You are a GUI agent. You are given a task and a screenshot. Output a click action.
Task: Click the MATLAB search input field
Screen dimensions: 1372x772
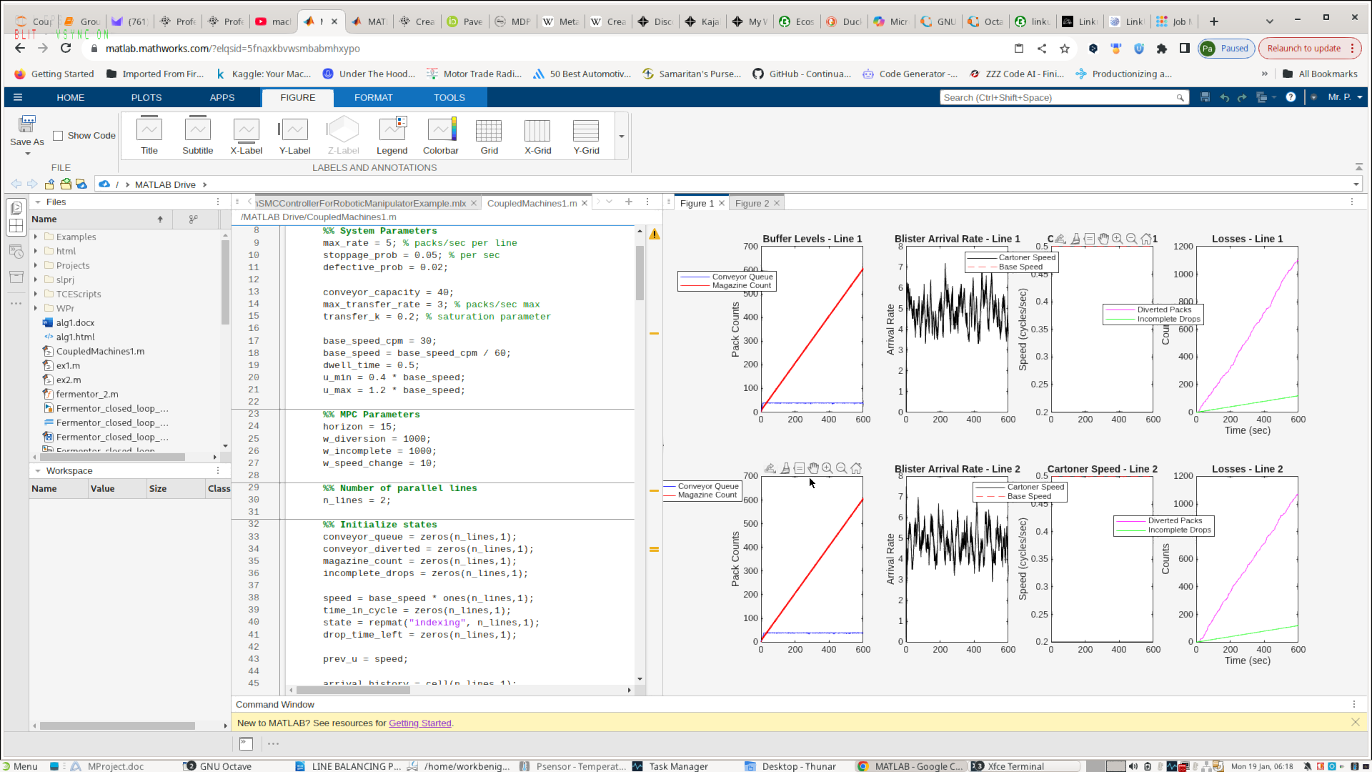[1058, 98]
